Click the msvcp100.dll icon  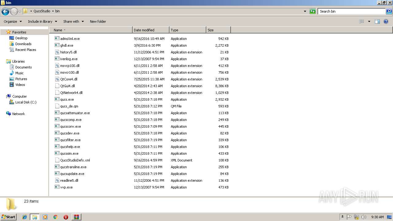click(x=57, y=66)
